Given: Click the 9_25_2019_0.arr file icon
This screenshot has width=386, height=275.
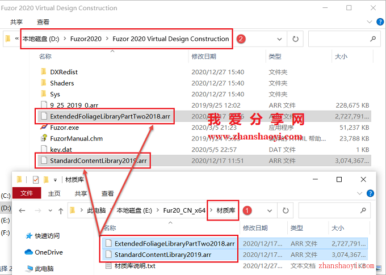Looking at the screenshot, I should (x=44, y=105).
